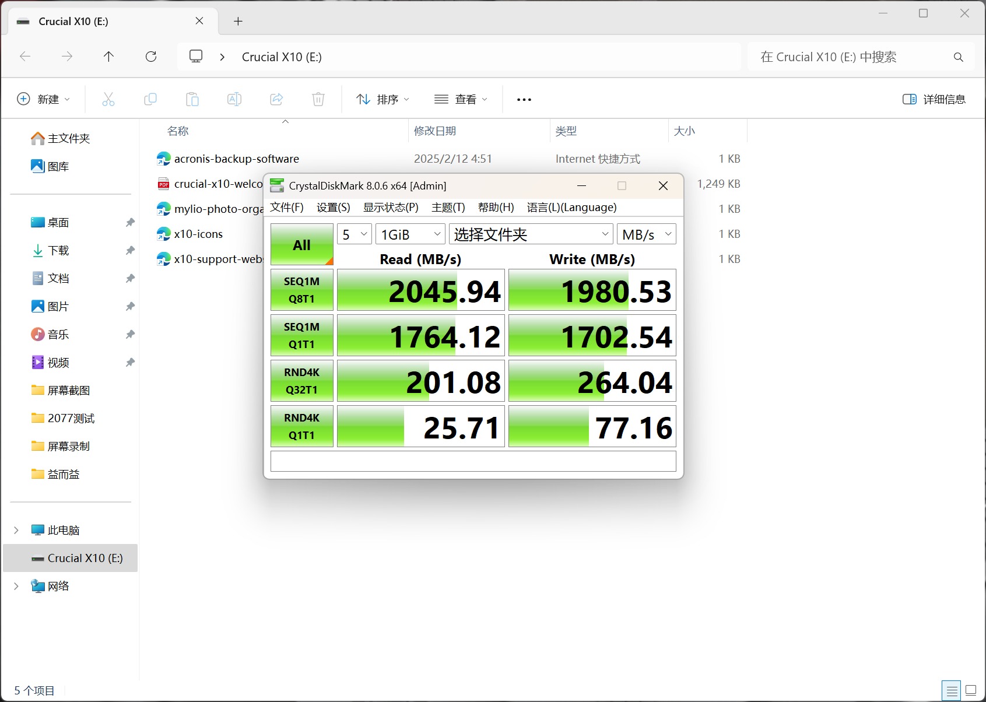Run the RND4K Q32T1 test
This screenshot has height=702, width=986.
(302, 381)
